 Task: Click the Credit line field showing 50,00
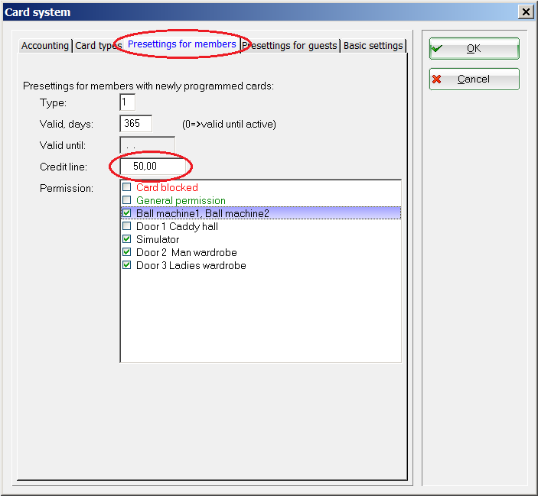(x=152, y=167)
